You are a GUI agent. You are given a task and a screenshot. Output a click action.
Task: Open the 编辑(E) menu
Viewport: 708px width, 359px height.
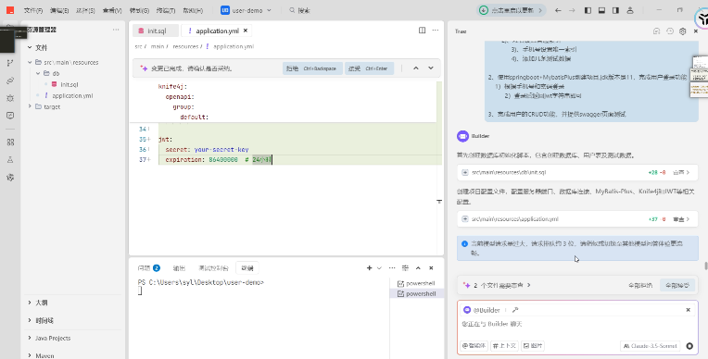(x=59, y=10)
